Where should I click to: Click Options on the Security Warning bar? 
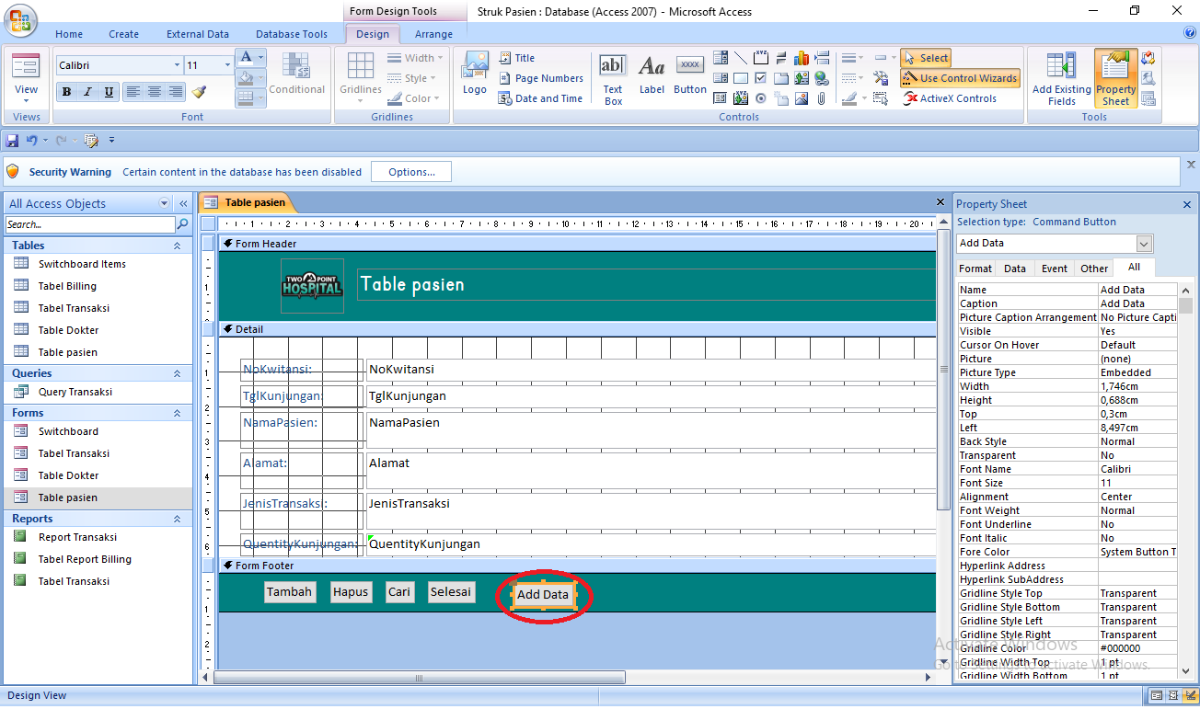click(410, 171)
